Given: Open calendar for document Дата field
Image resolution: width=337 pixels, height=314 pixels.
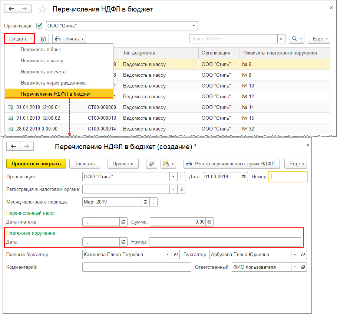Looking at the screenshot, I should point(244,177).
